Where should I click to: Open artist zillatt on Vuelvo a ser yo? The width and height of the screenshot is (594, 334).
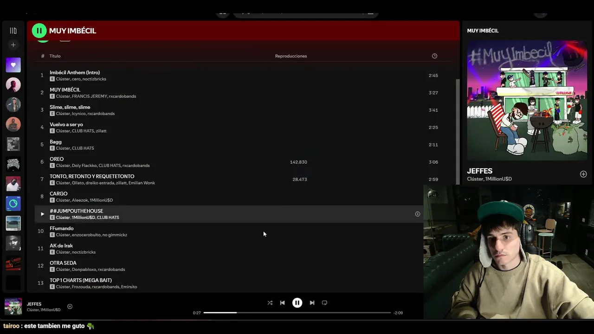pos(101,131)
